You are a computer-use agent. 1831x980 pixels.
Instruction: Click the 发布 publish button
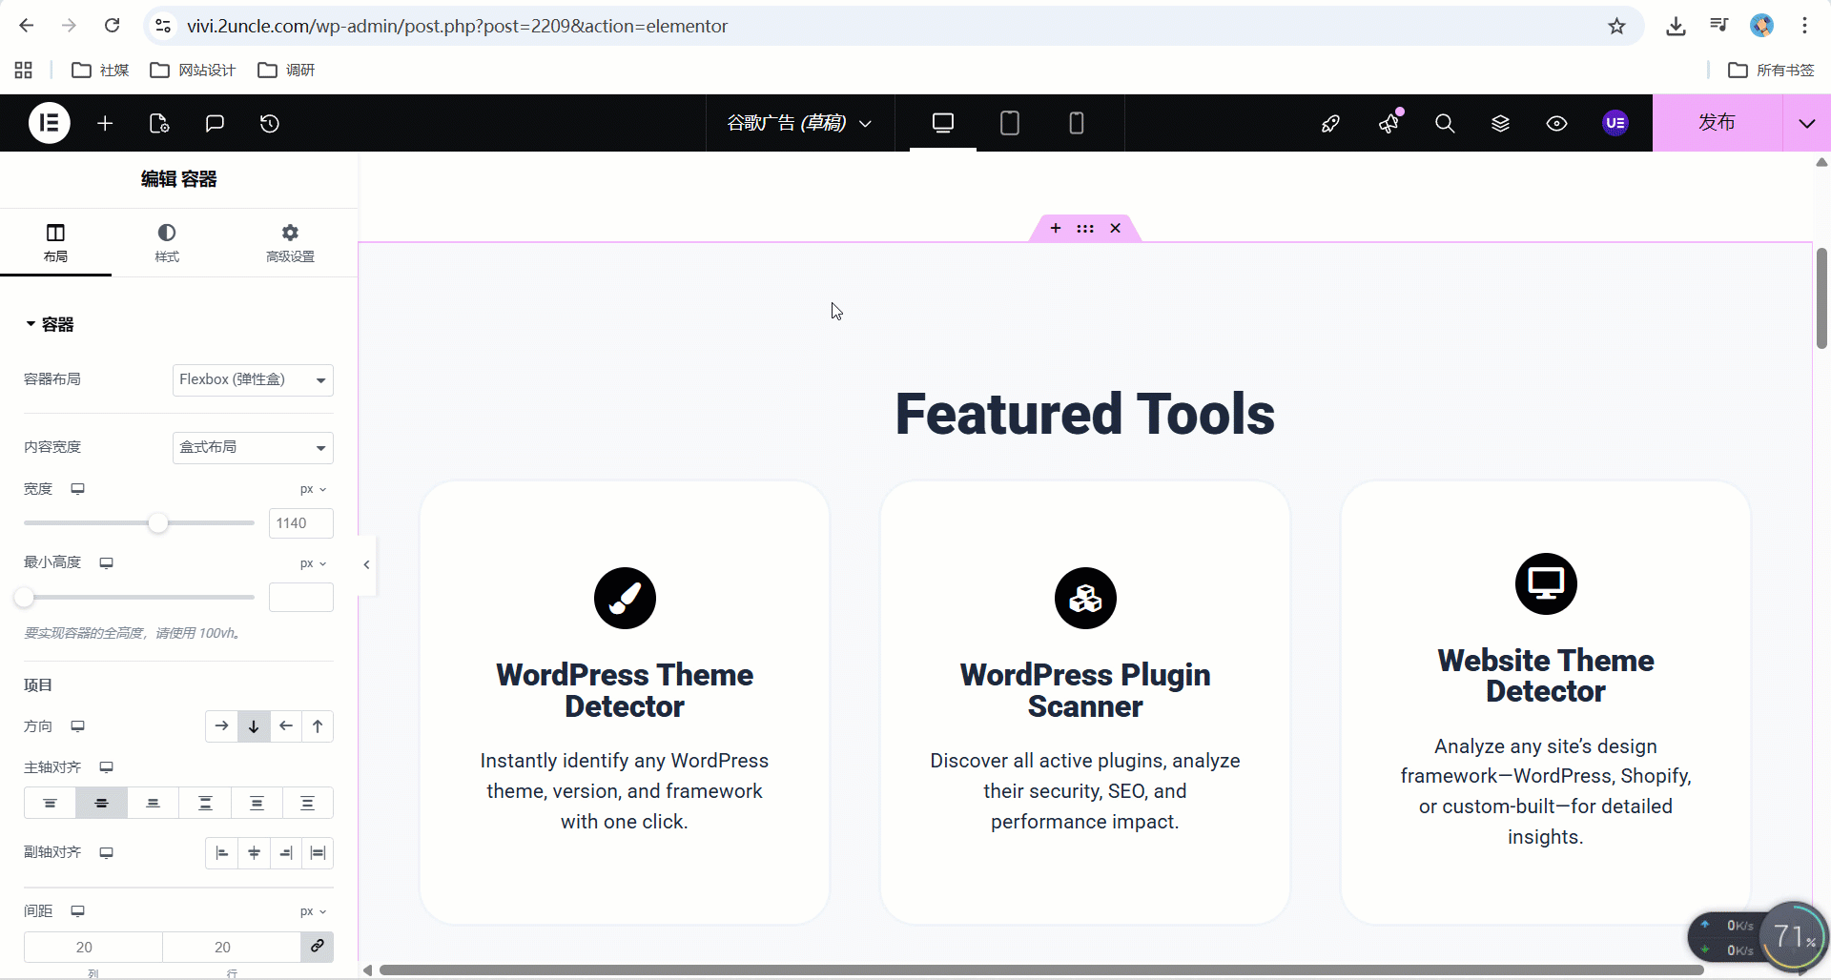click(x=1717, y=123)
